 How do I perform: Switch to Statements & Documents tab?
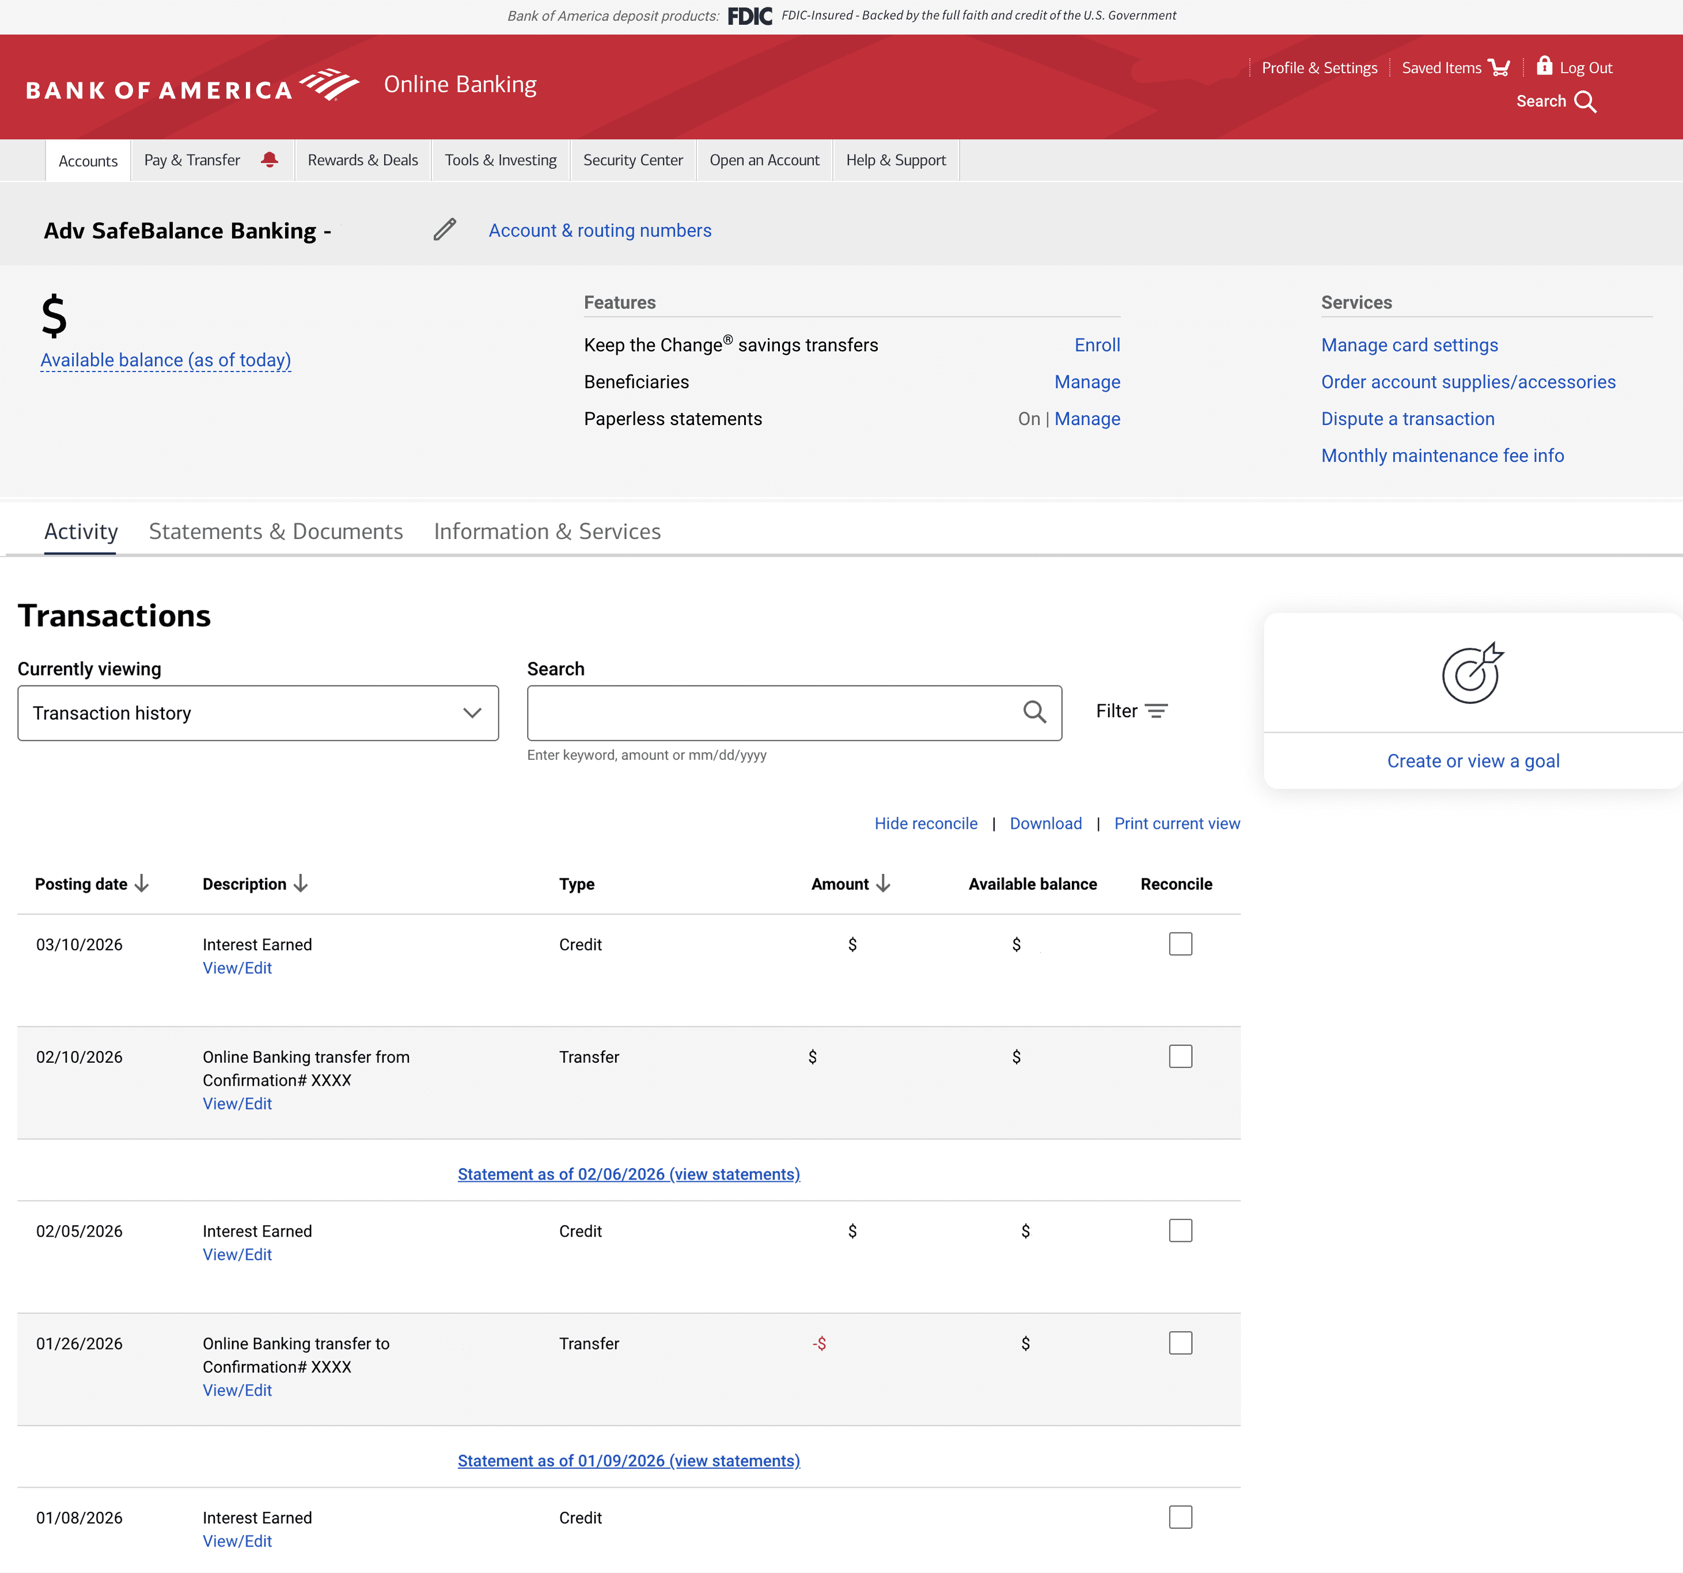click(275, 531)
